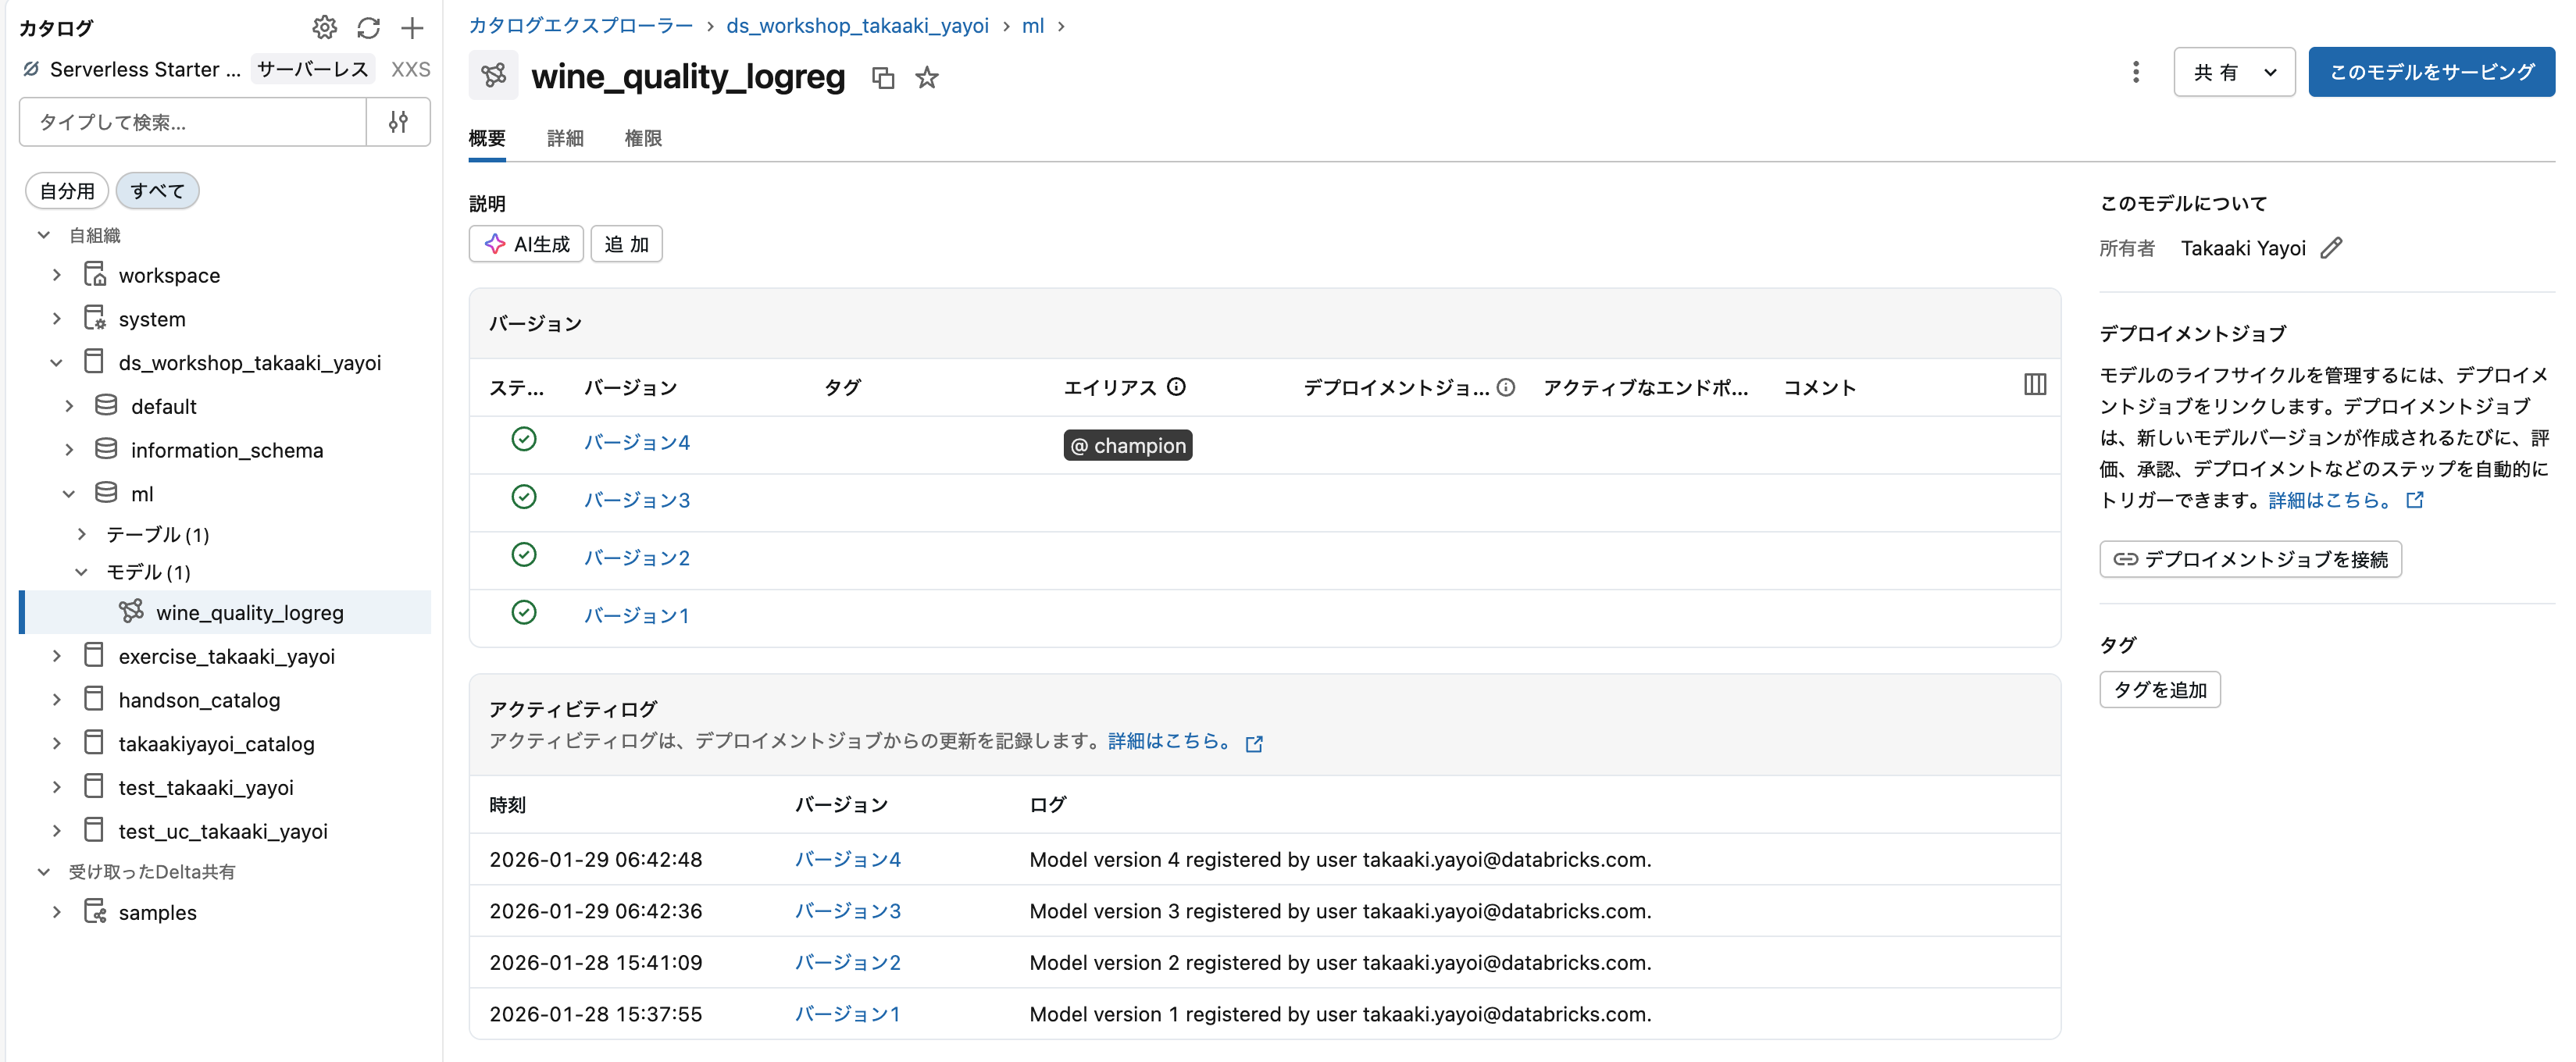Edit the model owner via pencil icon
This screenshot has width=2576, height=1062.
(x=2334, y=247)
